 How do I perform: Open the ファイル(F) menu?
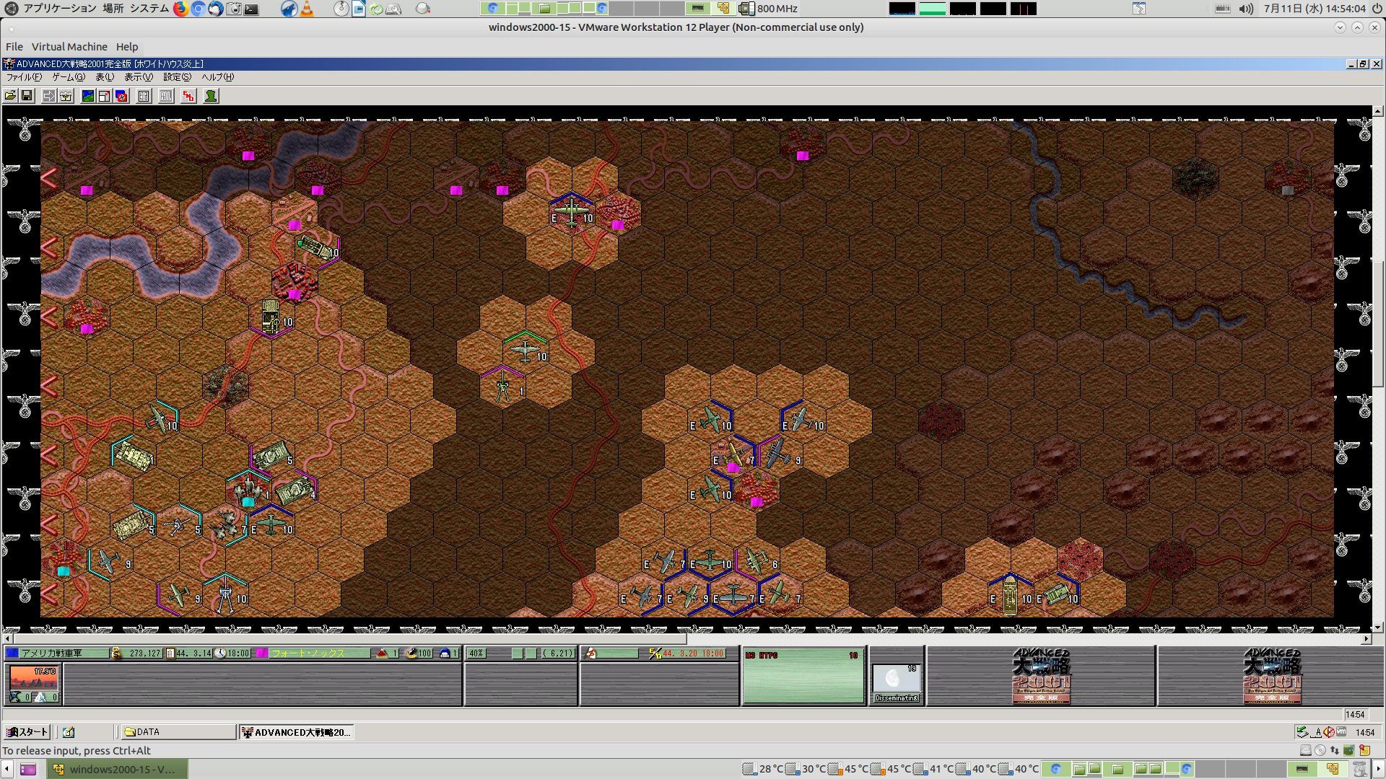(24, 77)
